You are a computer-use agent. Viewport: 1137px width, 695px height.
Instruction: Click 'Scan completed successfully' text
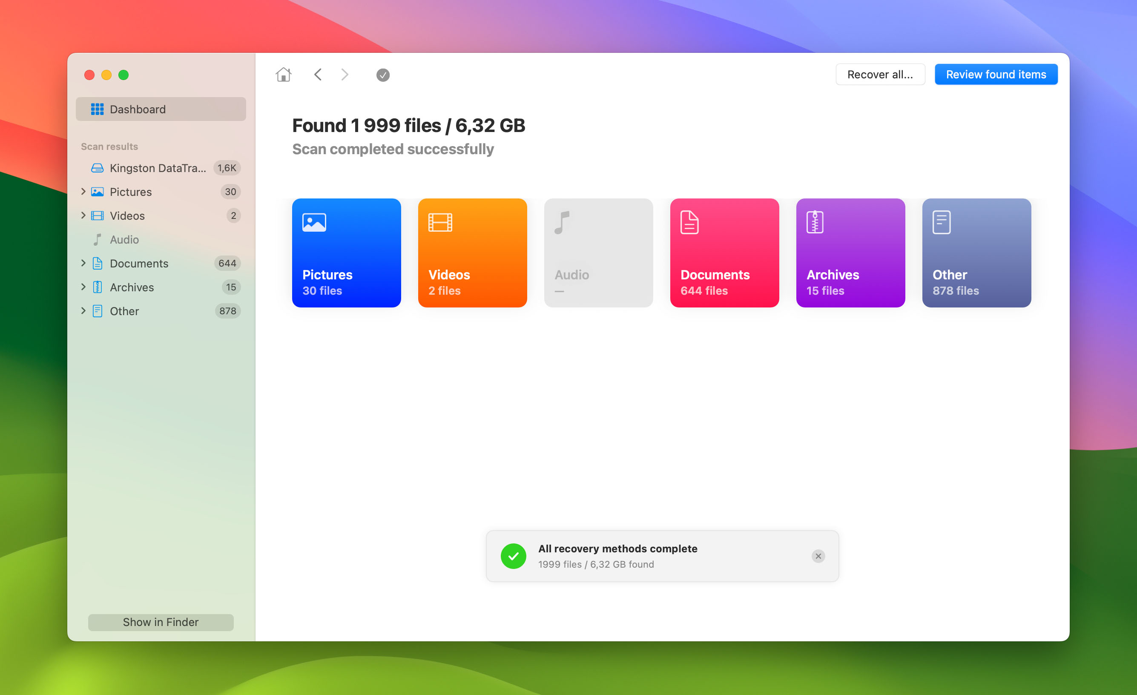(x=393, y=149)
